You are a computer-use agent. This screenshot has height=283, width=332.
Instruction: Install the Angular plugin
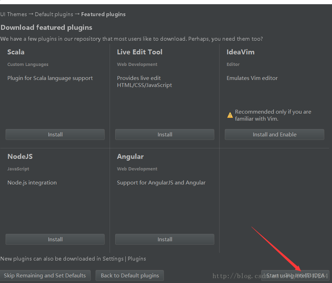[x=165, y=239]
